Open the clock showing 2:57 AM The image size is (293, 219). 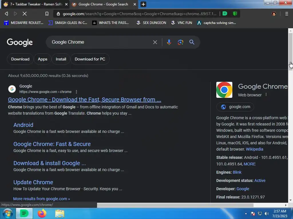pos(280,214)
